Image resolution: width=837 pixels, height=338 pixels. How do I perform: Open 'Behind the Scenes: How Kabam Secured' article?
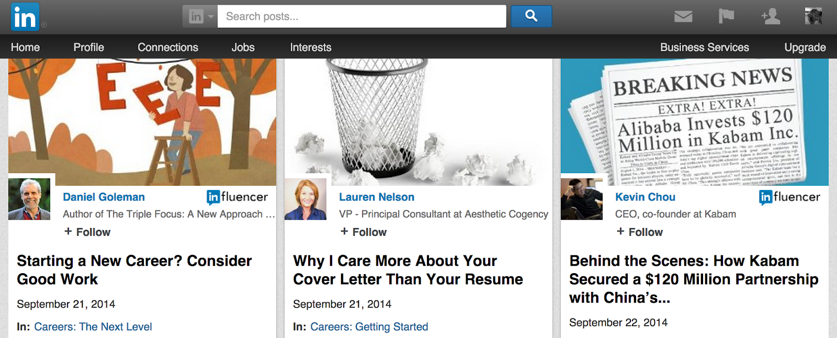pos(694,279)
